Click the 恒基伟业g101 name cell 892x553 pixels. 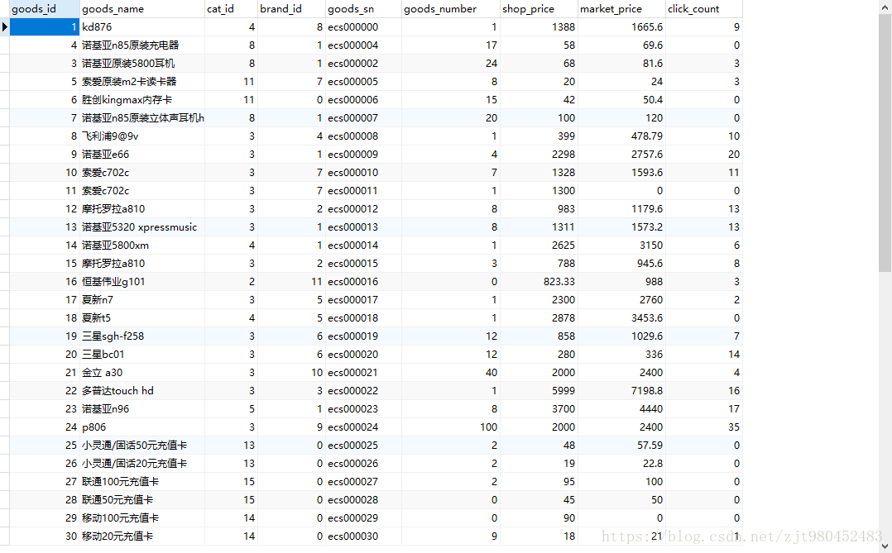(x=142, y=281)
